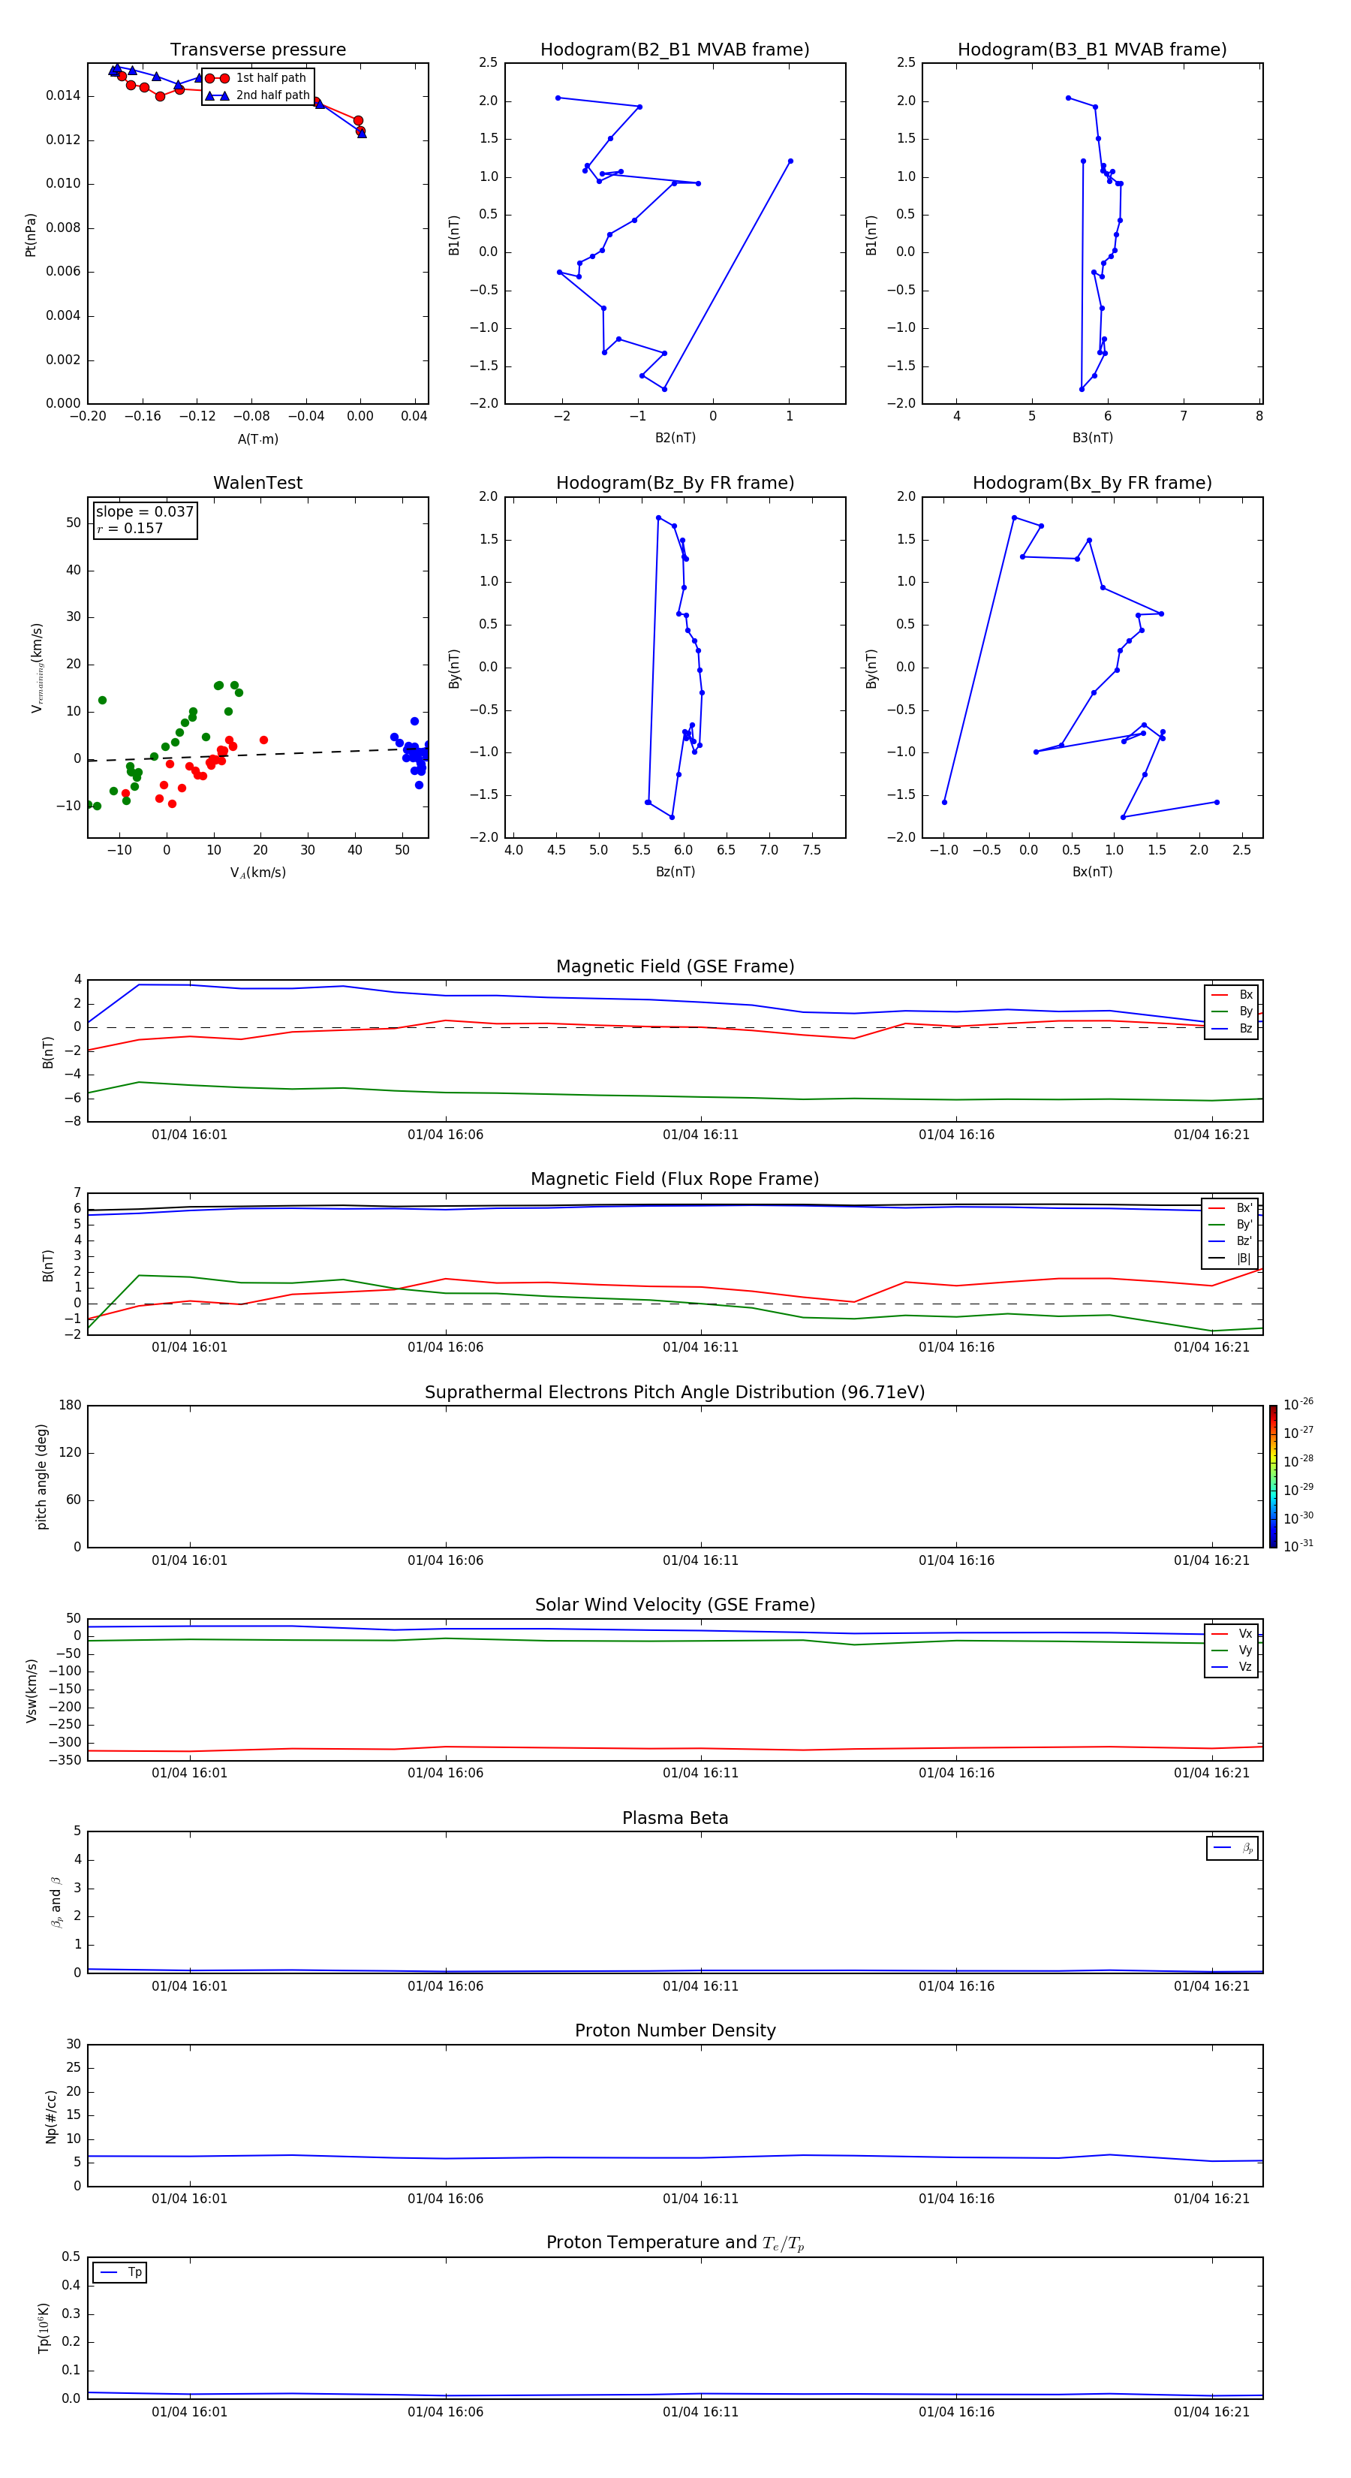Click the "B3(nT)" x-axis label
1351x2478 pixels.
coord(1092,438)
